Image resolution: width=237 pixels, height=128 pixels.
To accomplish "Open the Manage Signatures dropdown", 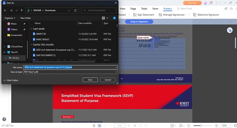I will (172, 15).
